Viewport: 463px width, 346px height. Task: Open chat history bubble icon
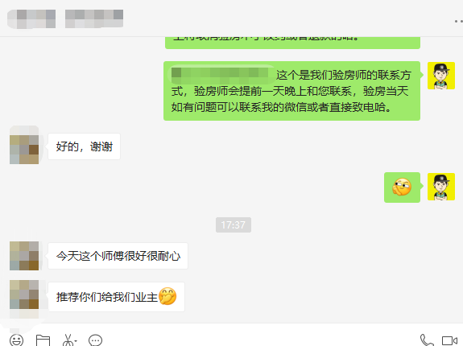tap(95, 340)
